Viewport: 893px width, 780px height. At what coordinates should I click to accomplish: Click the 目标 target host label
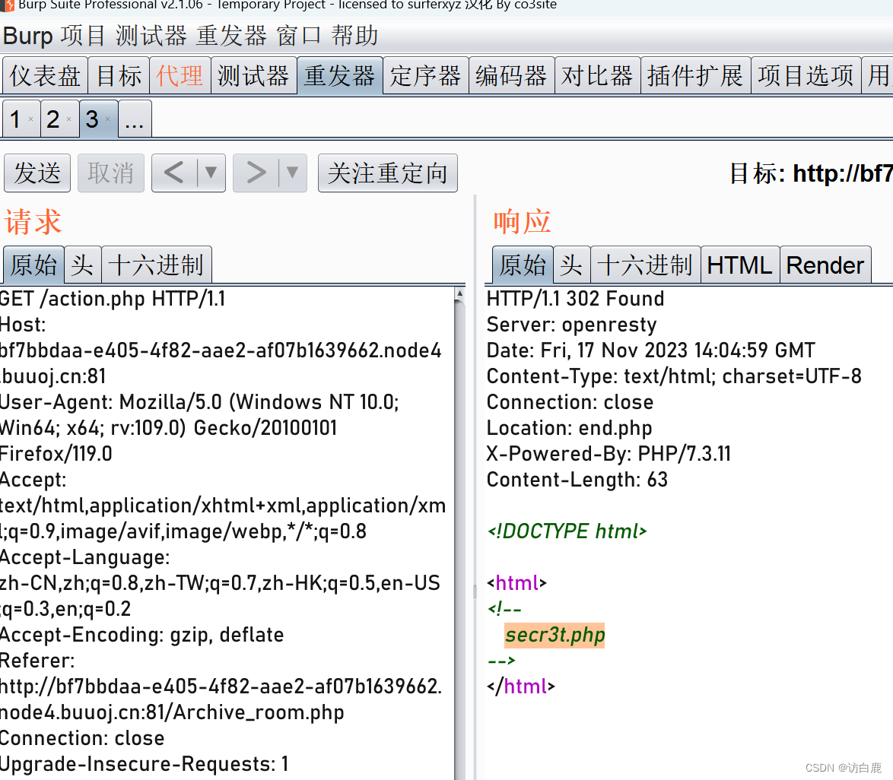pos(811,173)
